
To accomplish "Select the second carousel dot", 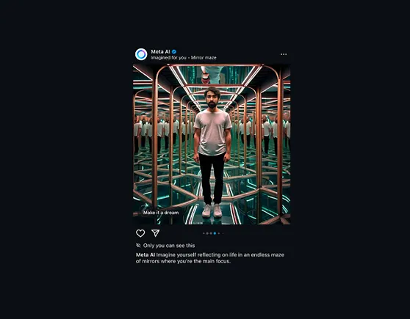I will (x=207, y=233).
